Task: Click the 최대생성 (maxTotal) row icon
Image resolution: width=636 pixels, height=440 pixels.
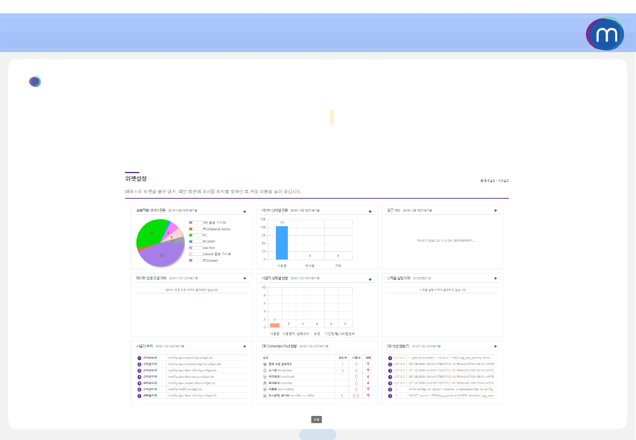Action: point(265,377)
